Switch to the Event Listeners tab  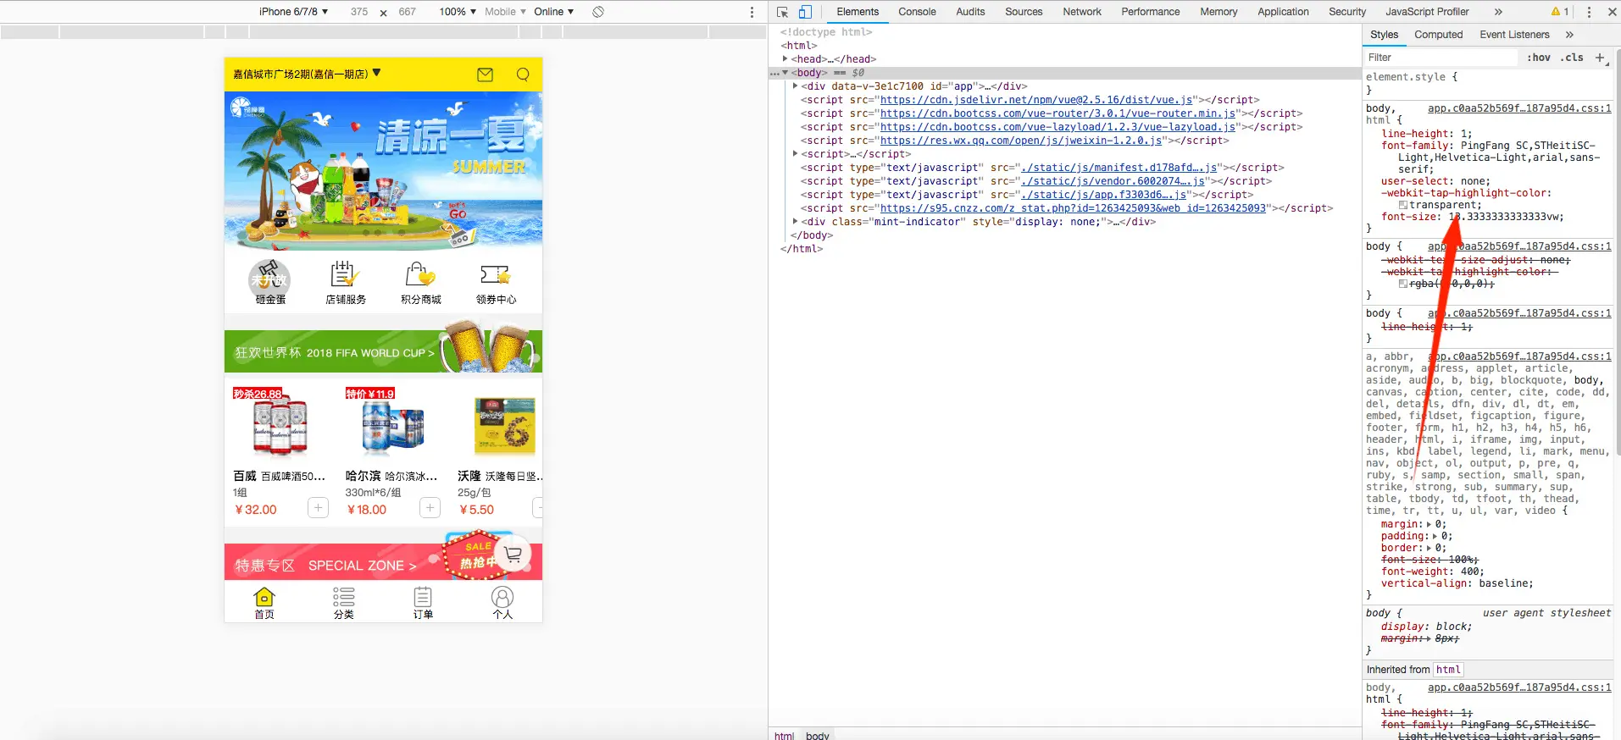[x=1514, y=35]
